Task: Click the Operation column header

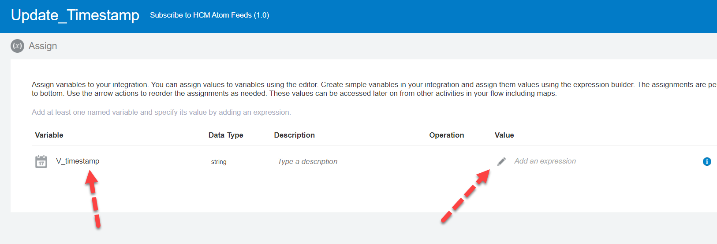Action: click(446, 135)
